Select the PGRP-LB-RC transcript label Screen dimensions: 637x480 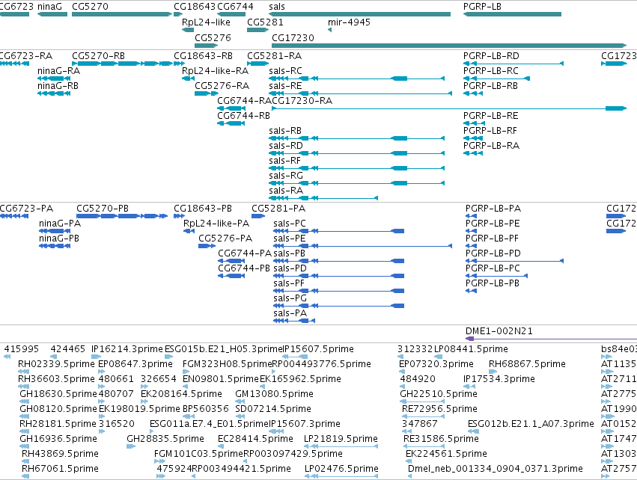coord(491,70)
